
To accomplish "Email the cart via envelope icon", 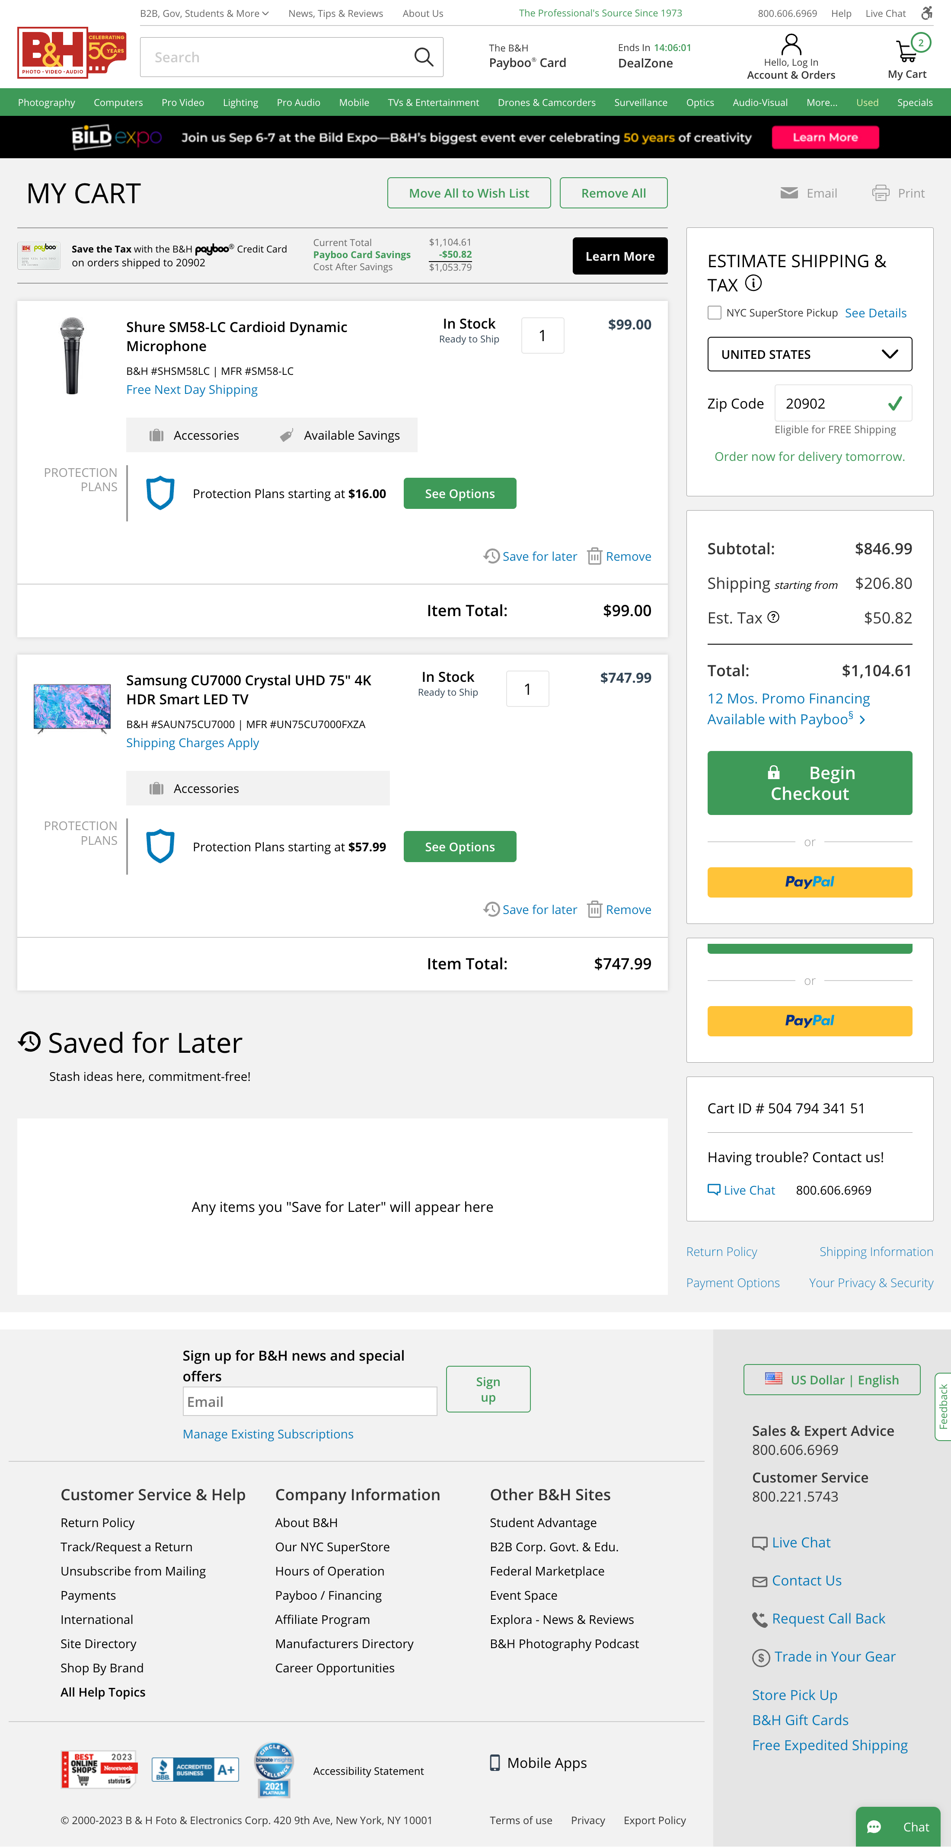I will click(789, 193).
